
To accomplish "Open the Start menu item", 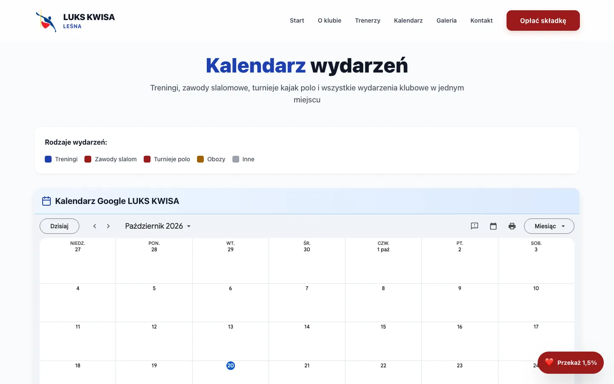I will 297,20.
